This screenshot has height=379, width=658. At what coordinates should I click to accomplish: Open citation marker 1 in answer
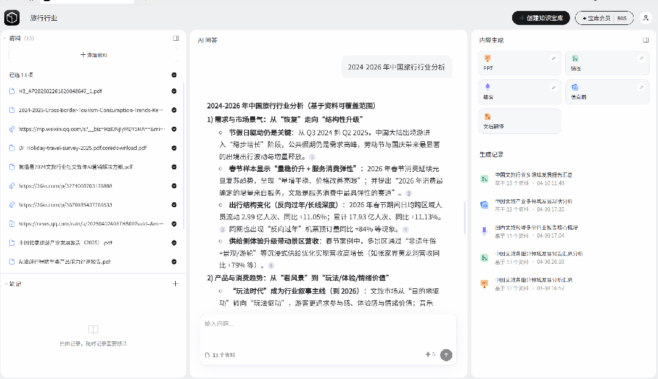[x=312, y=157]
